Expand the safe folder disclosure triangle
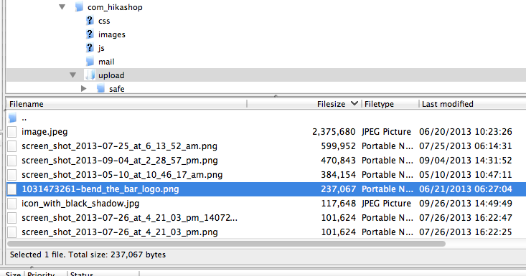The height and width of the screenshot is (276, 526). [83, 89]
